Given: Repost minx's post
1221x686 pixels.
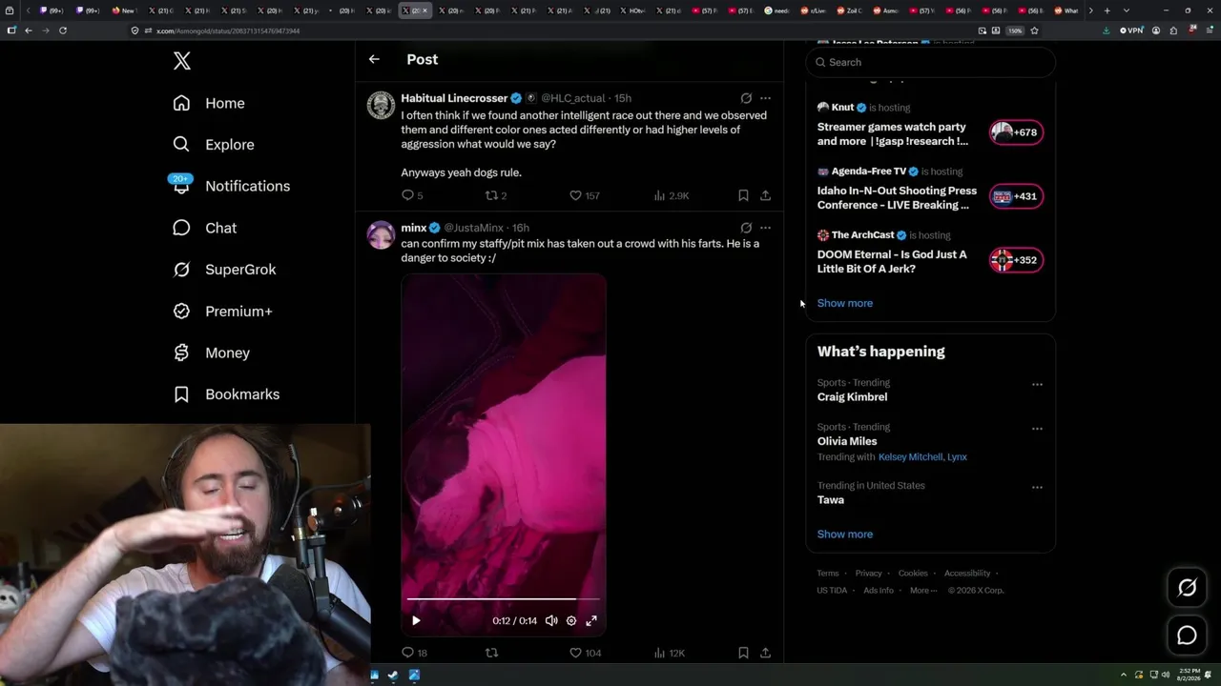Looking at the screenshot, I should coord(492,653).
